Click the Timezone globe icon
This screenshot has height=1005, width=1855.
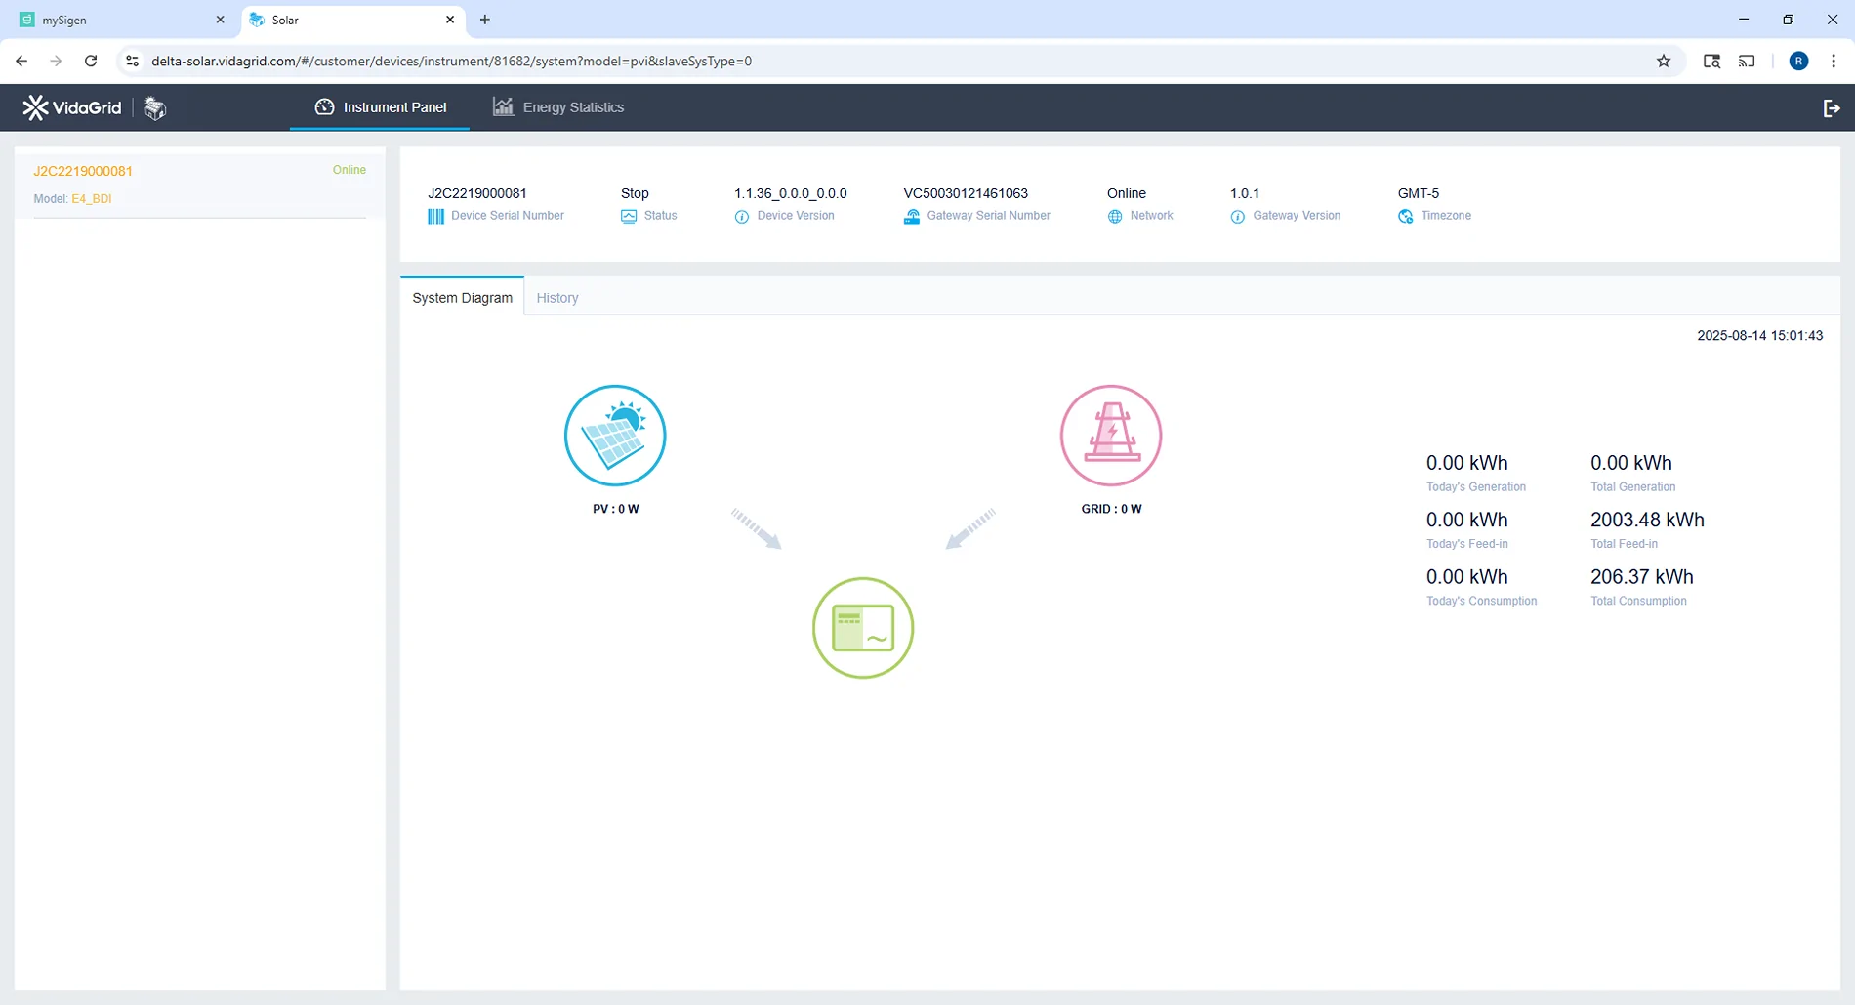pyautogui.click(x=1406, y=217)
